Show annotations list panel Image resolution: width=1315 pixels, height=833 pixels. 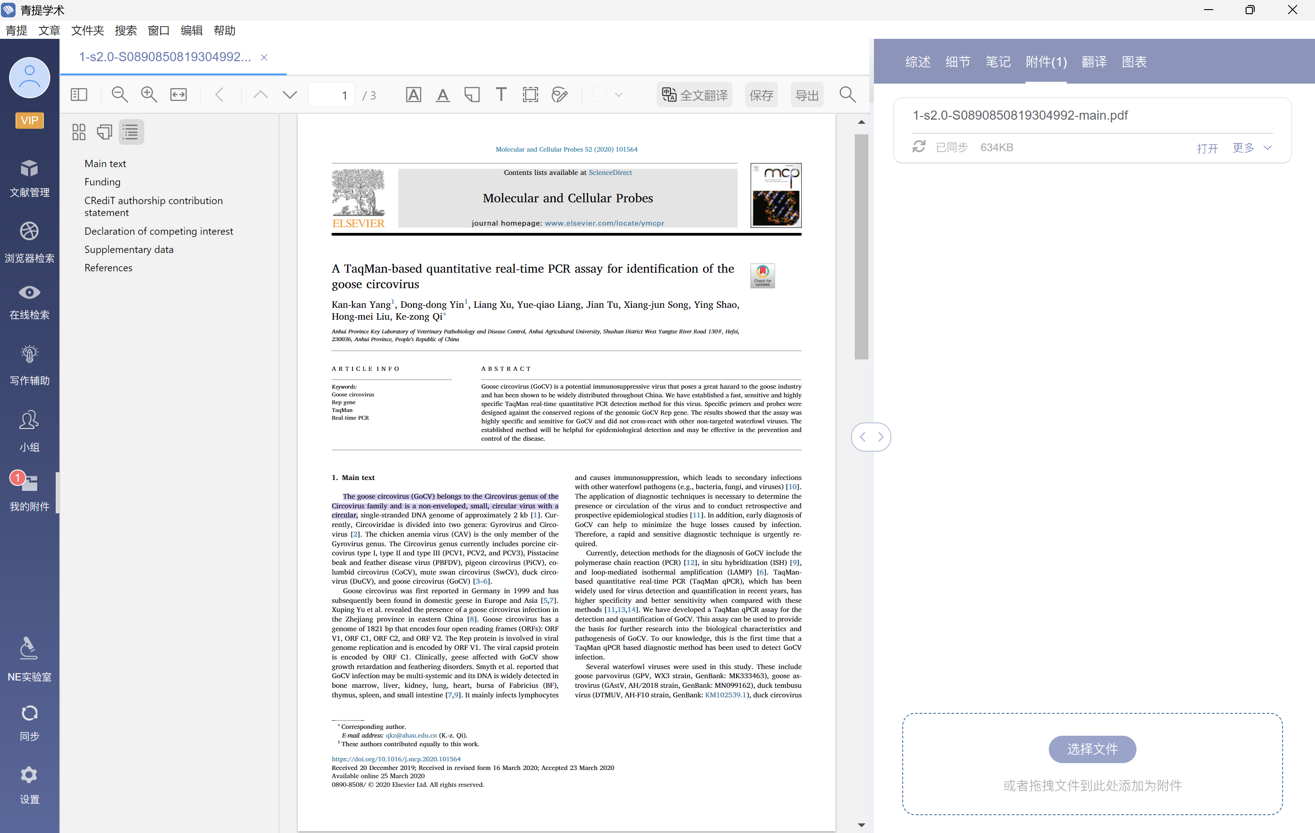(x=104, y=132)
